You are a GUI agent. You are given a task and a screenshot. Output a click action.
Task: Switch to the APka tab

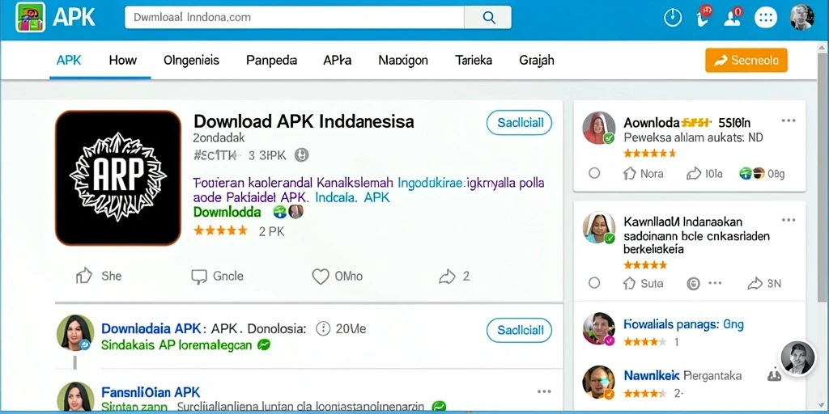[338, 60]
